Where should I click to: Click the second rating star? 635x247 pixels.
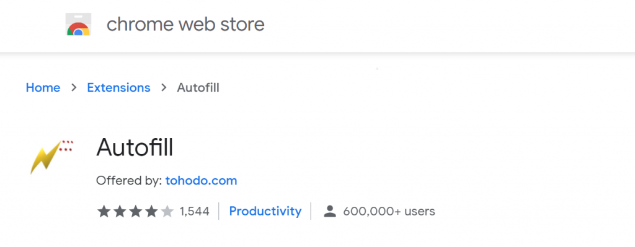click(120, 211)
